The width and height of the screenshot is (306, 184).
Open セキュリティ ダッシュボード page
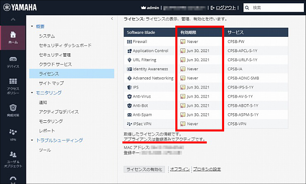[65, 45]
